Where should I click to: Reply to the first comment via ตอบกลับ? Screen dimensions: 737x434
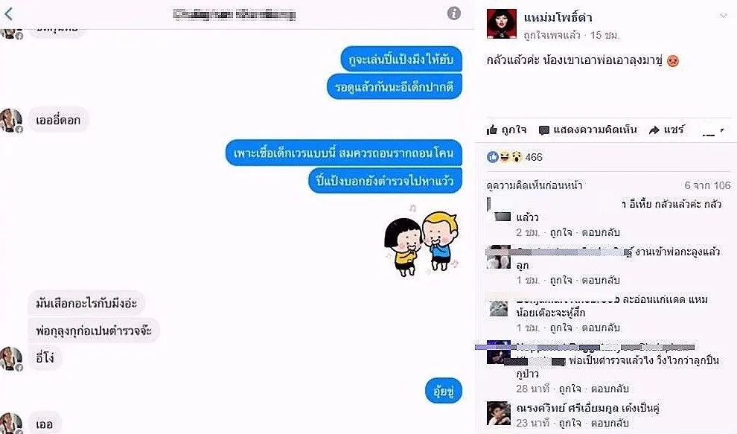coord(601,232)
